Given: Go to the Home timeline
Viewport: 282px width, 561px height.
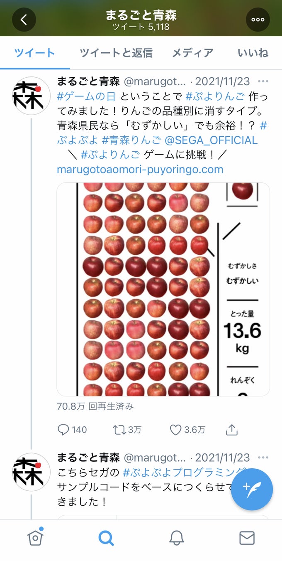Looking at the screenshot, I should click(x=36, y=537).
